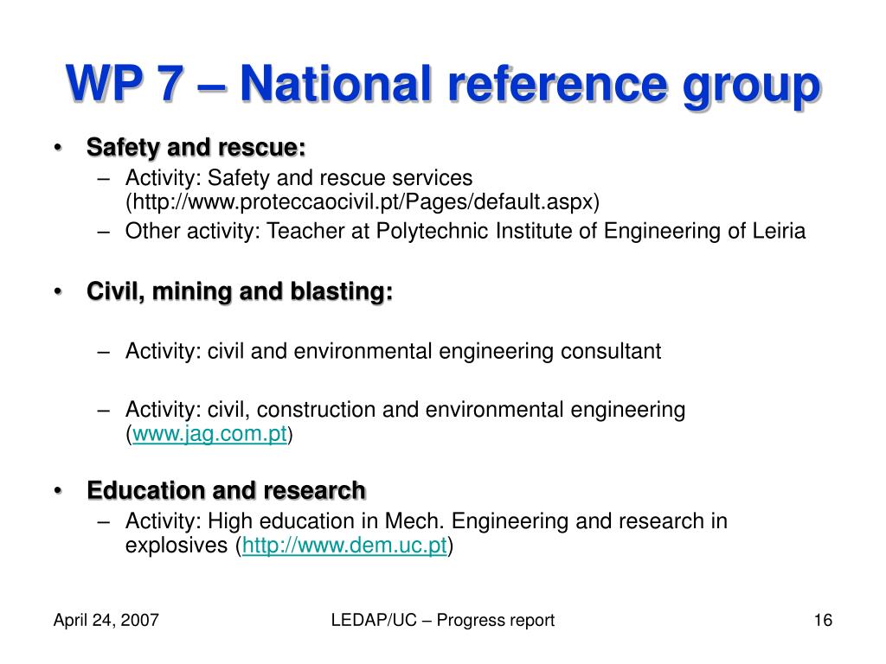
Task: Click the LEDAP/UC – Progress report footer
Action: 443,620
